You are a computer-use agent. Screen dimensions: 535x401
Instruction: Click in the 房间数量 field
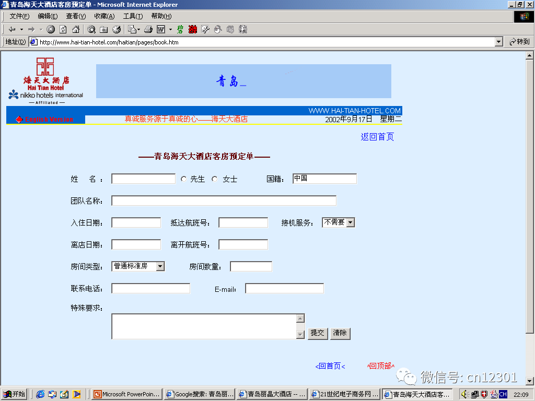click(x=251, y=266)
